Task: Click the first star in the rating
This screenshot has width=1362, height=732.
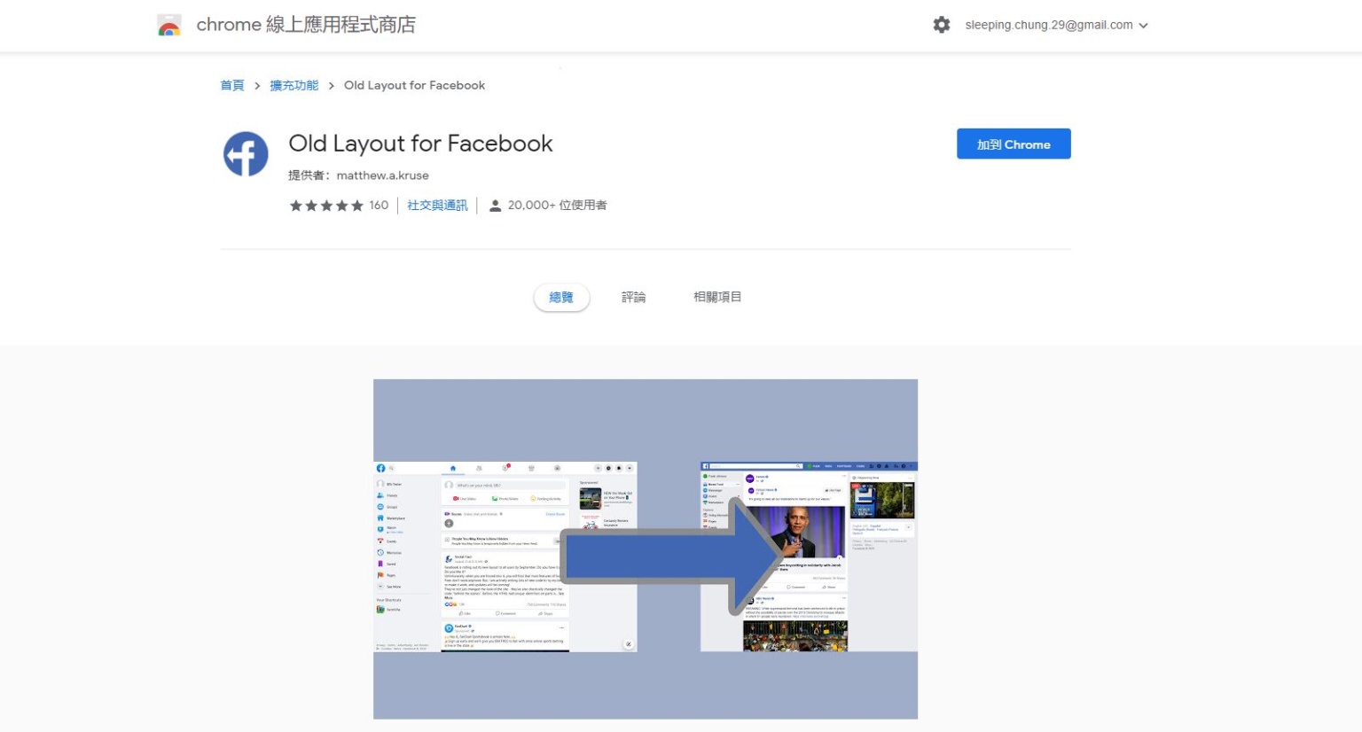Action: [297, 205]
